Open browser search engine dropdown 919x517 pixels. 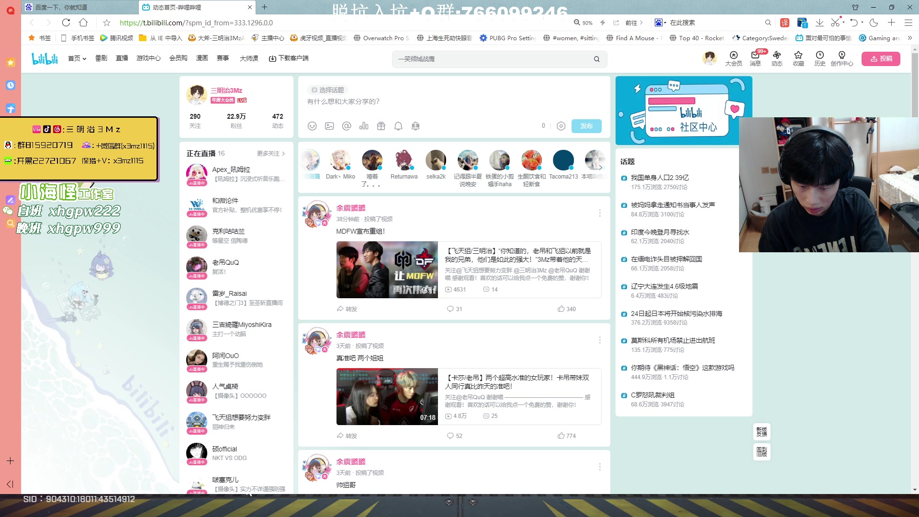pyautogui.click(x=661, y=22)
